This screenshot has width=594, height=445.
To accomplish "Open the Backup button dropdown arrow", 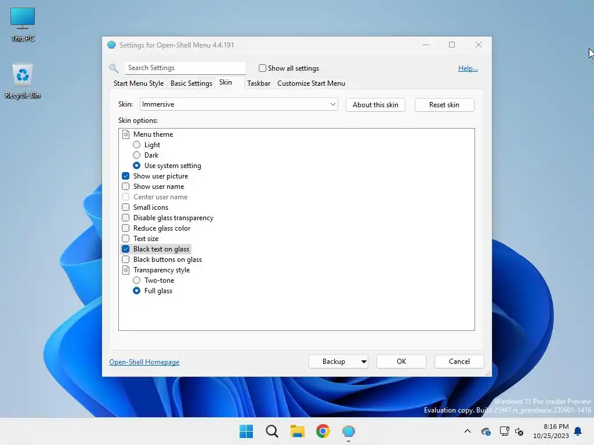I will pyautogui.click(x=364, y=362).
